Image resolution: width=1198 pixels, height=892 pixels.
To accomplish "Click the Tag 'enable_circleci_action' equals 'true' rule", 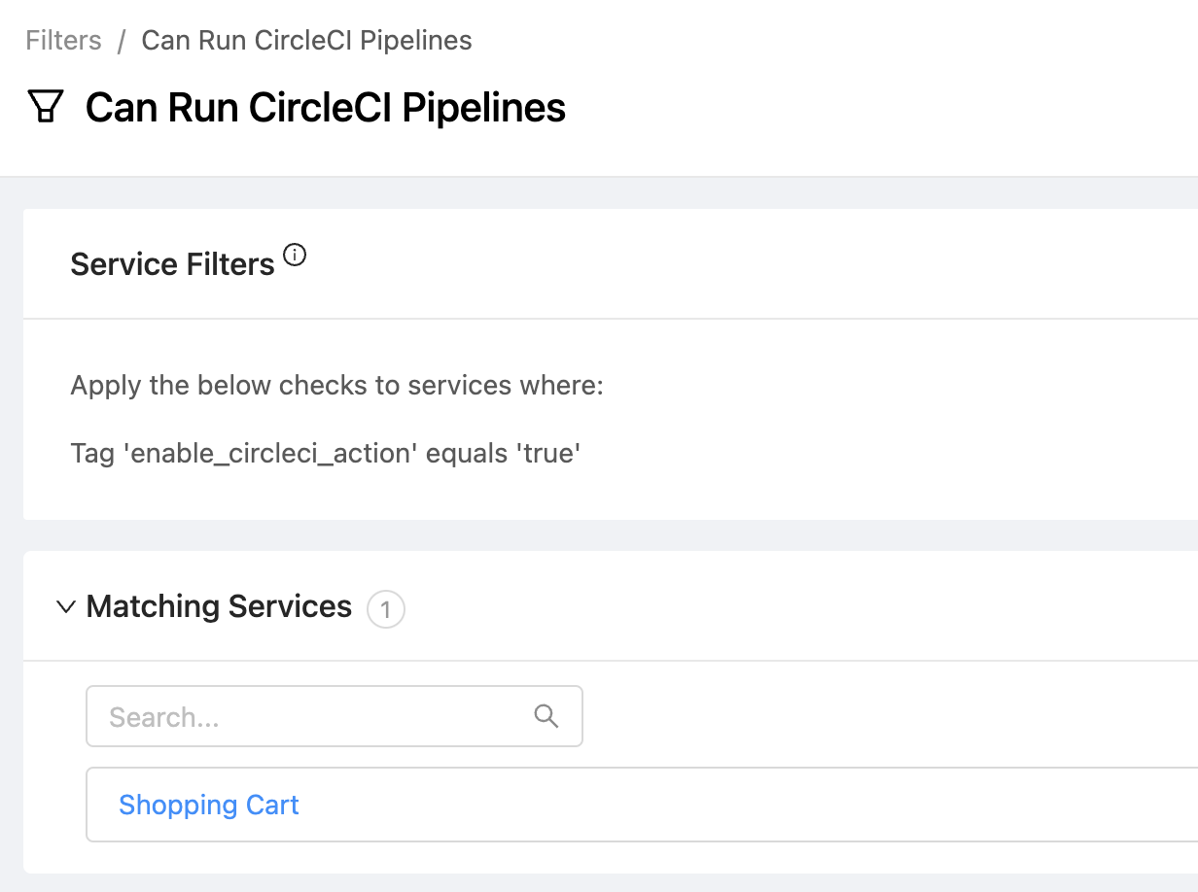I will (326, 453).
